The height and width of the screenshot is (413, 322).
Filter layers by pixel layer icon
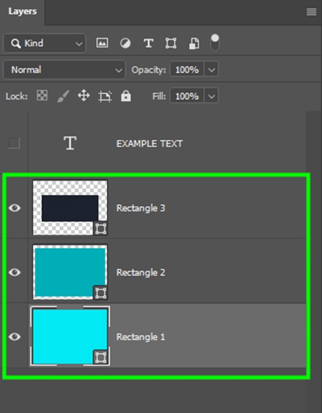point(102,43)
